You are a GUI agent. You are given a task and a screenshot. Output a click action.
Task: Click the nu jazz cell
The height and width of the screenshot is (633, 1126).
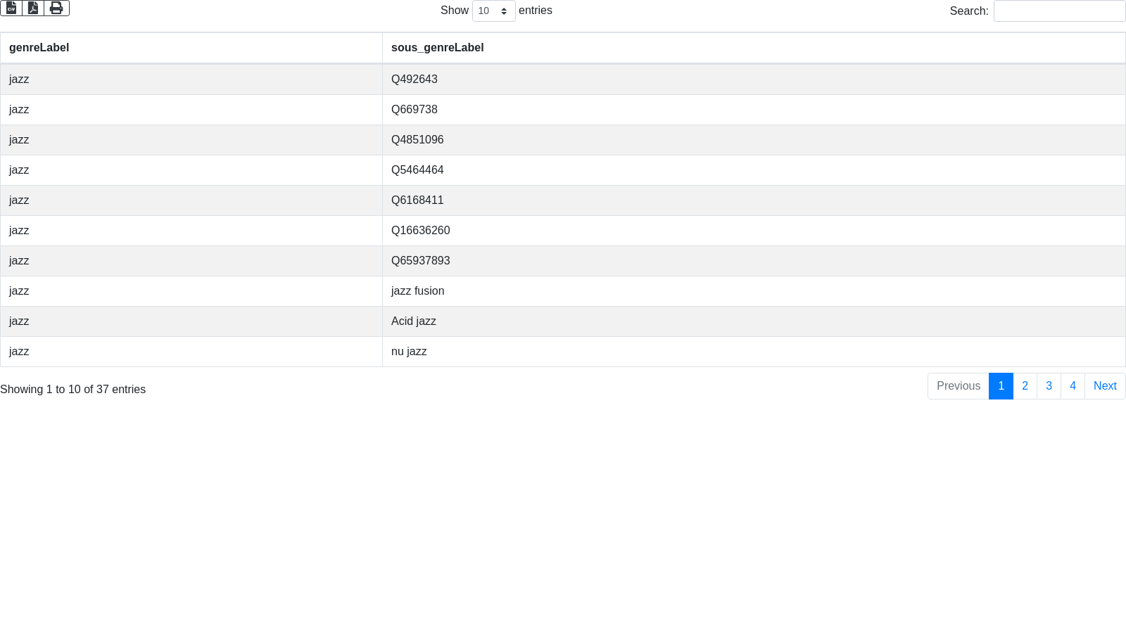(409, 352)
